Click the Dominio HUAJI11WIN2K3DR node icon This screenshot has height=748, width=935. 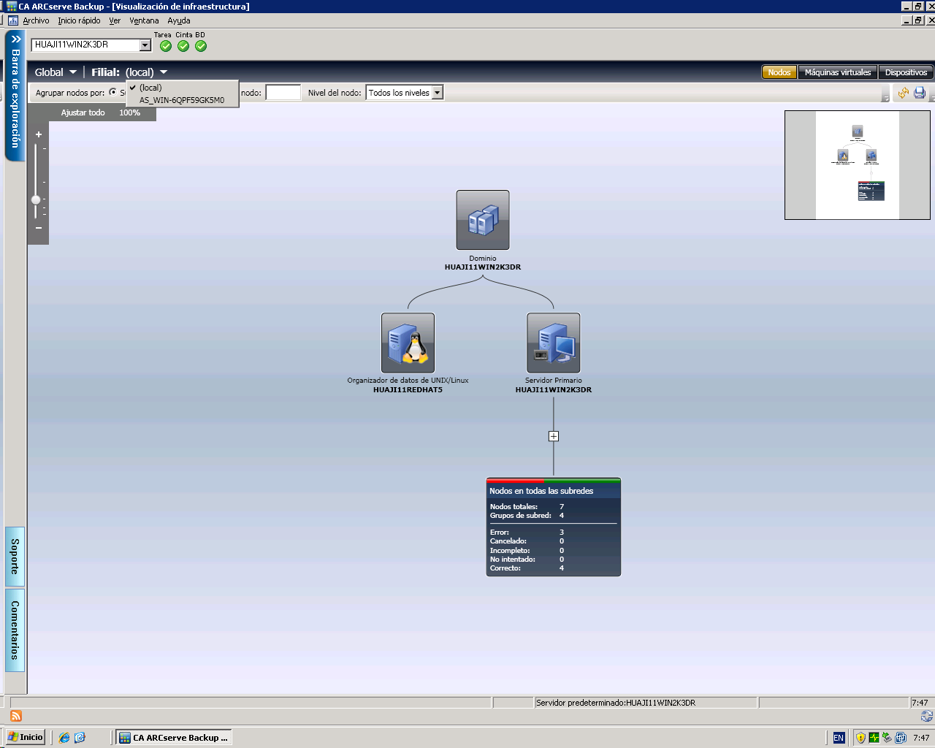483,220
